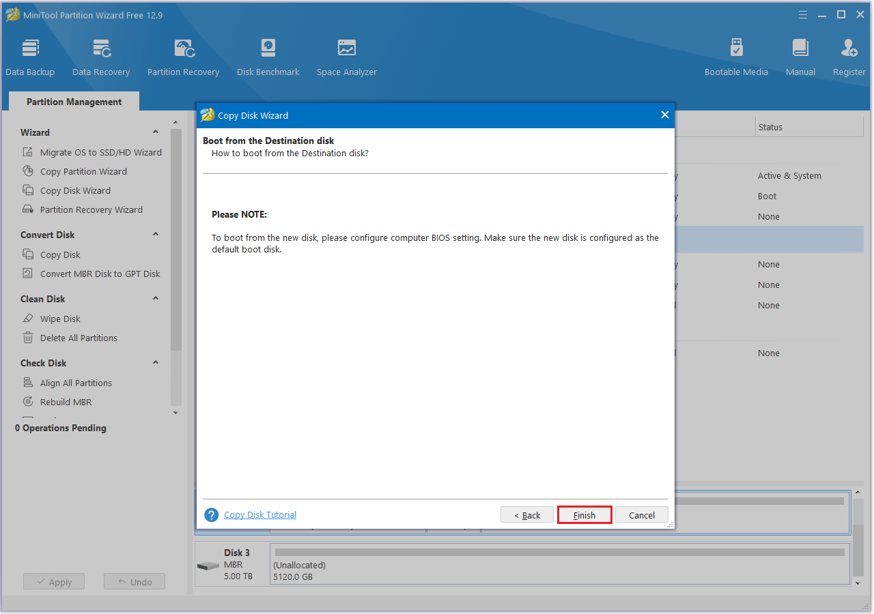Launch Data Recovery from toolbar

coord(101,58)
